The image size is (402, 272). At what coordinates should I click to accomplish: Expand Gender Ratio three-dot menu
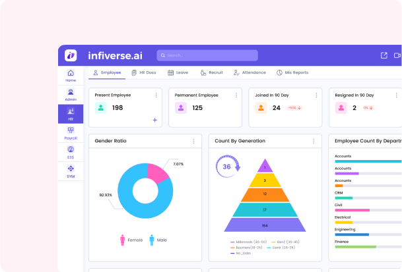193,141
